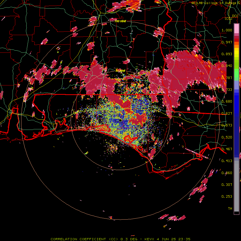This screenshot has width=241, height=241.
Task: Click the [CC] units label
Action: click(x=229, y=18)
